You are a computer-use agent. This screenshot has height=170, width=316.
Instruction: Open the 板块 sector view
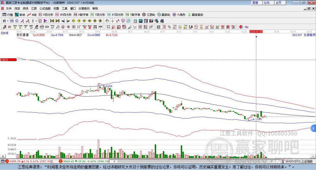pyautogui.click(x=20, y=15)
